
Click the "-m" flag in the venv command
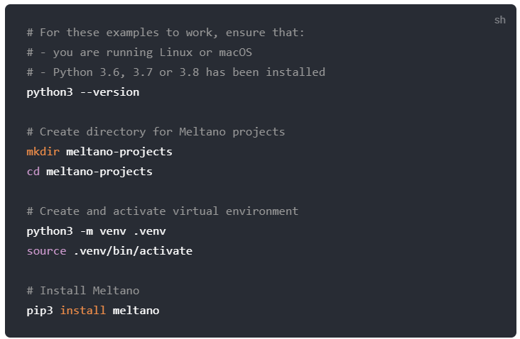(87, 231)
